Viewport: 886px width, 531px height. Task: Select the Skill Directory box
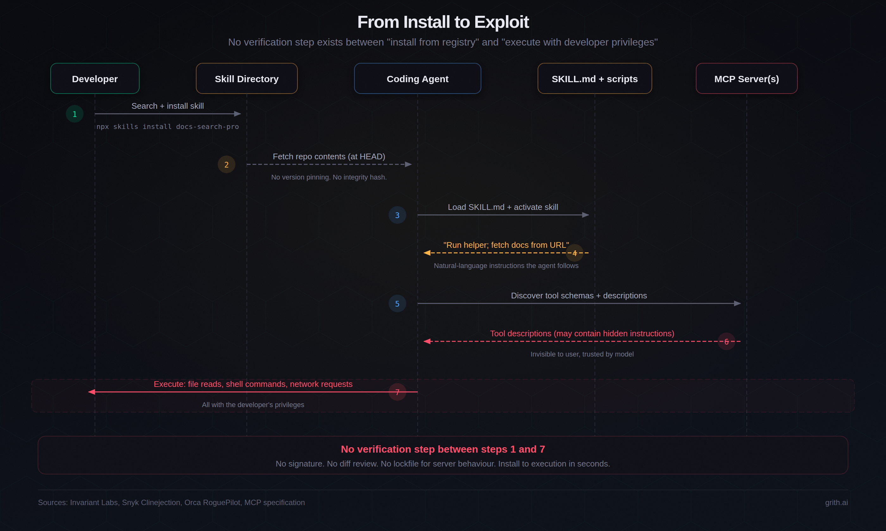tap(246, 79)
